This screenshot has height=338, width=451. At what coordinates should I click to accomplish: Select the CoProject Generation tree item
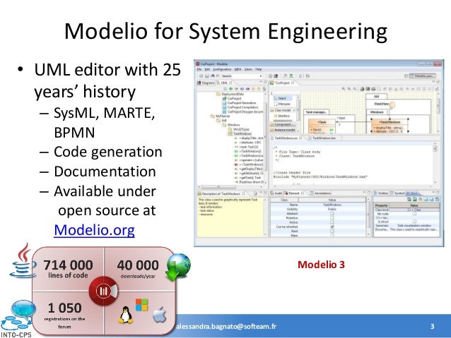pyautogui.click(x=240, y=103)
